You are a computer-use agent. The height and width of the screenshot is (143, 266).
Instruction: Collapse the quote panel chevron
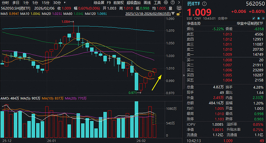click(x=184, y=75)
